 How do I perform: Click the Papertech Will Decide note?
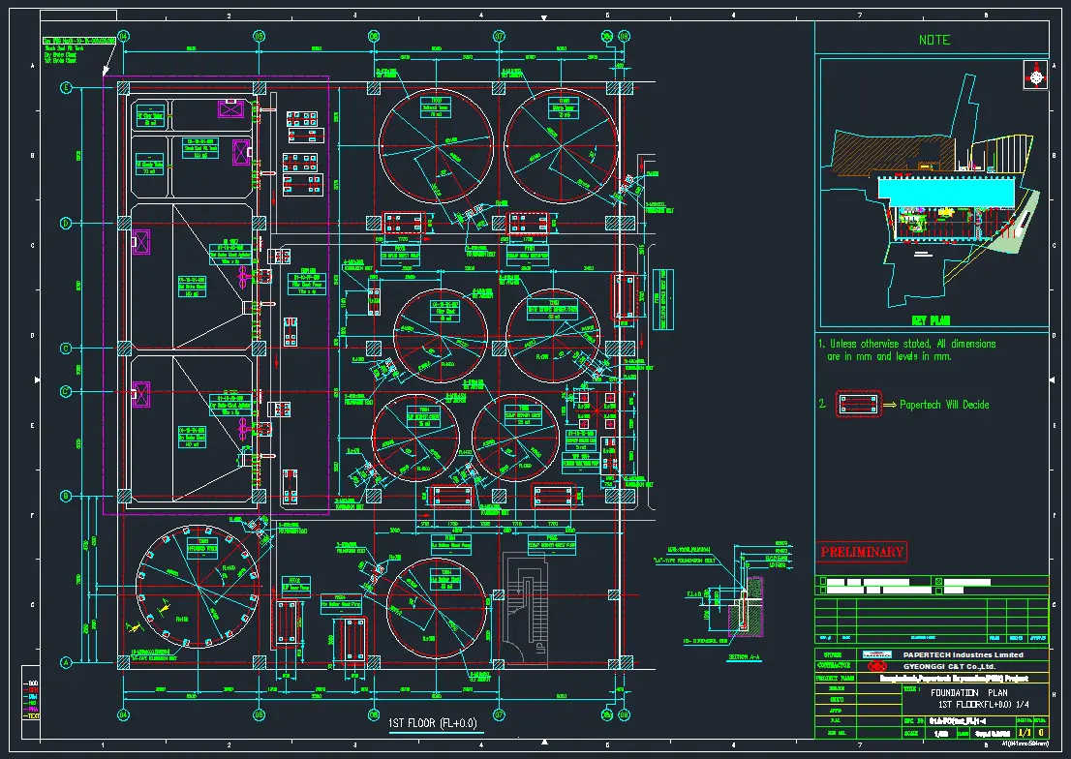coord(944,405)
